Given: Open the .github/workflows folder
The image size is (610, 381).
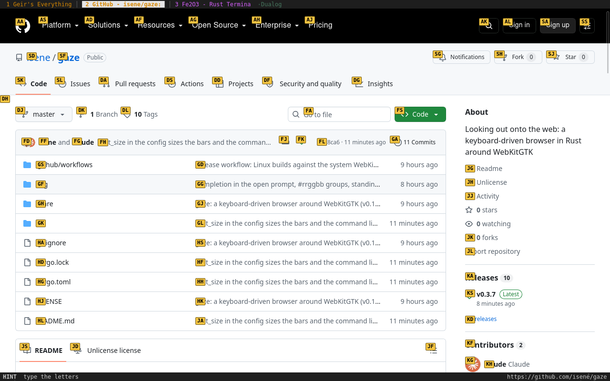Looking at the screenshot, I should (x=65, y=165).
